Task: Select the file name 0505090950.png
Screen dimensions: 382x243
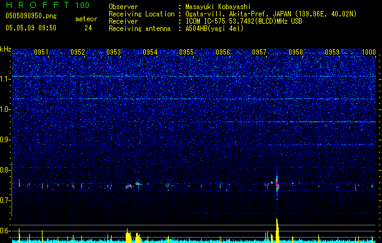Action: pyautogui.click(x=31, y=16)
